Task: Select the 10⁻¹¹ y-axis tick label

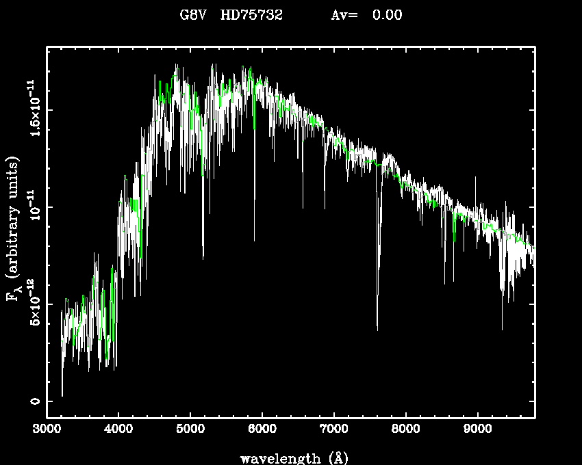Action: coord(34,207)
